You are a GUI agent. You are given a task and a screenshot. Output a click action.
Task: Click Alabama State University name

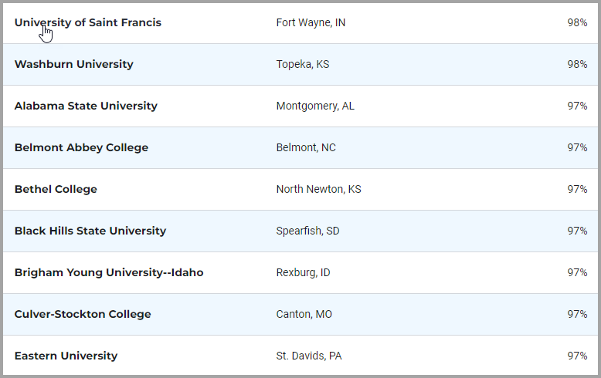tap(86, 106)
